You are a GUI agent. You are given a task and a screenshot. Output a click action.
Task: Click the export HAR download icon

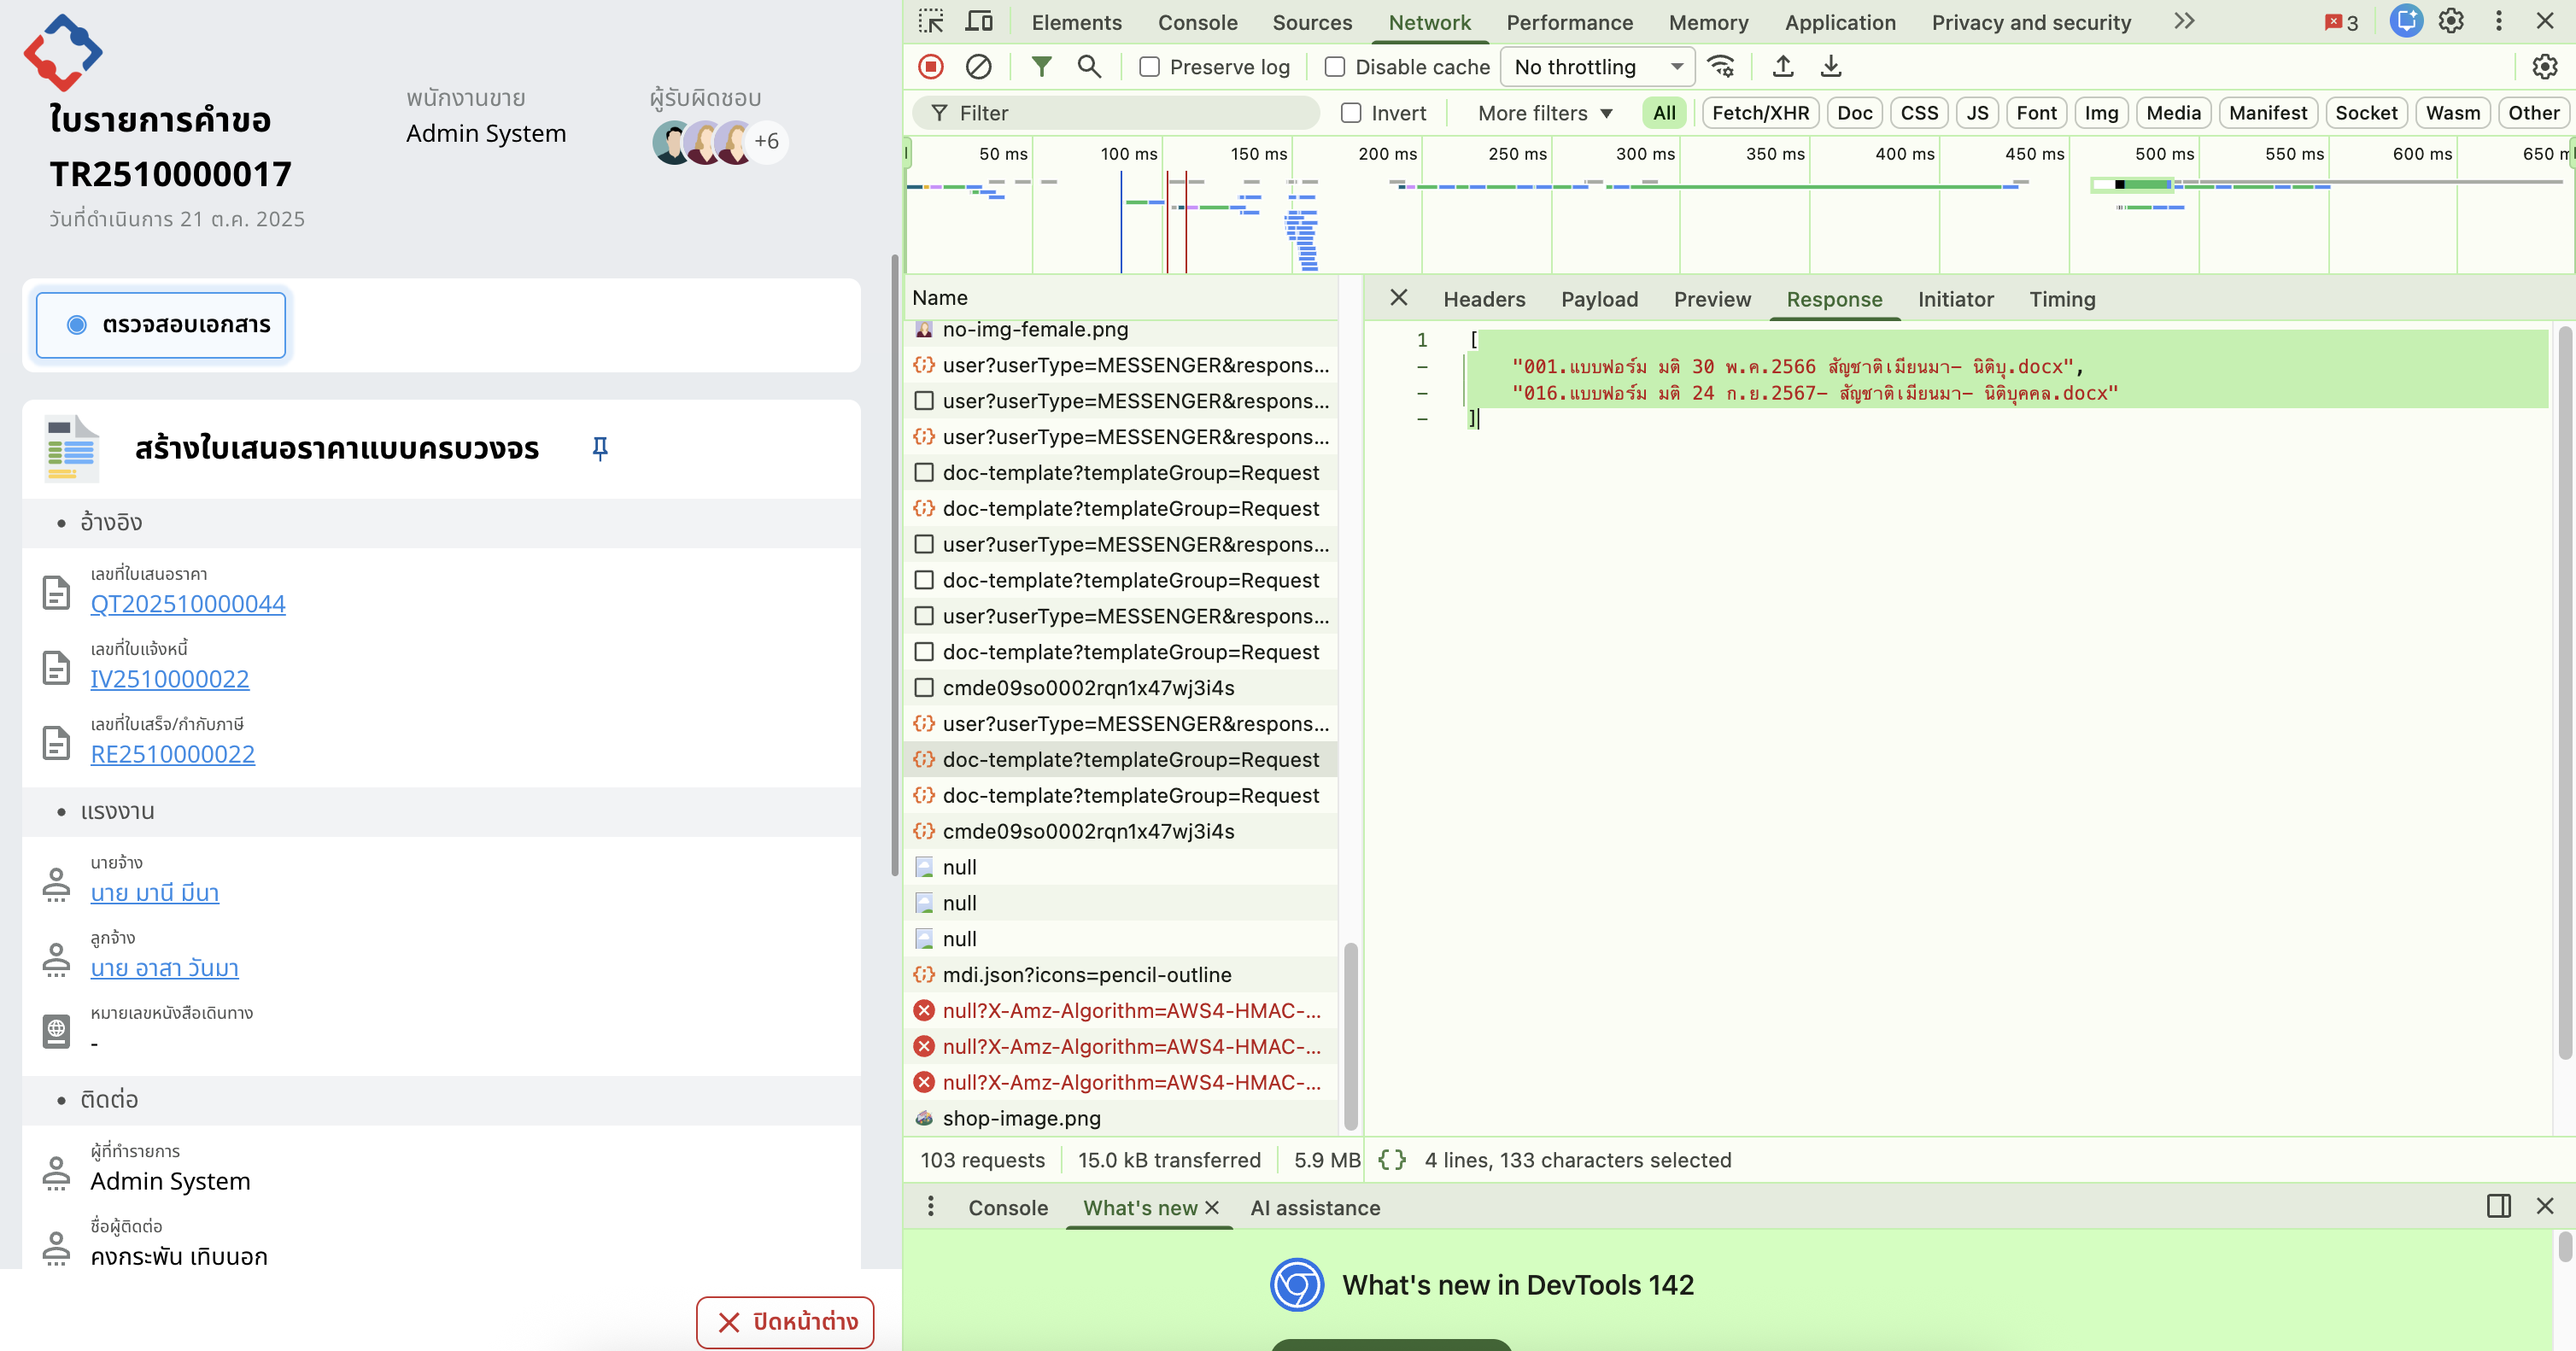[1830, 67]
